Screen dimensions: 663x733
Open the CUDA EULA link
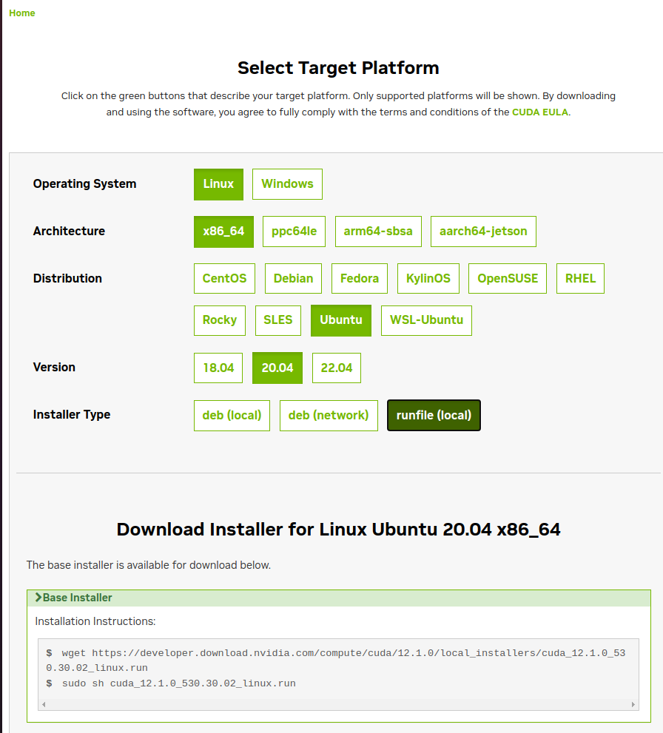click(x=540, y=112)
